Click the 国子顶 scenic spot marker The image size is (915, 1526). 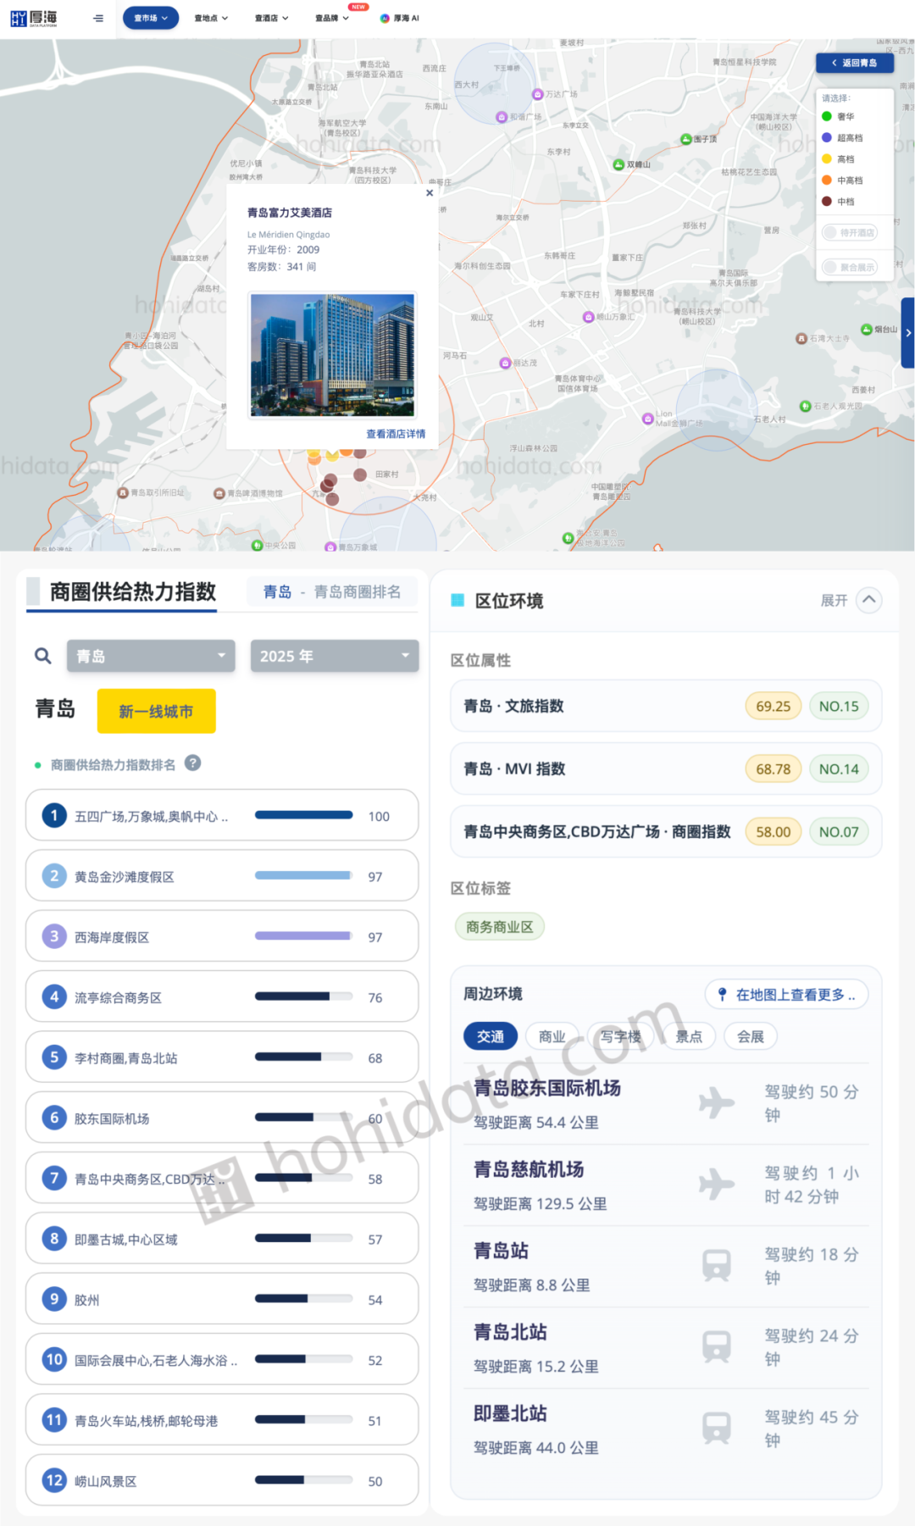pyautogui.click(x=686, y=139)
